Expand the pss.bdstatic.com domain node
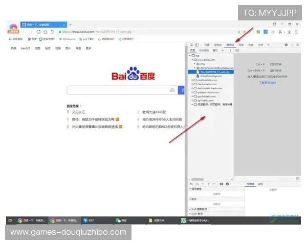This screenshot has width=307, height=245. click(192, 96)
